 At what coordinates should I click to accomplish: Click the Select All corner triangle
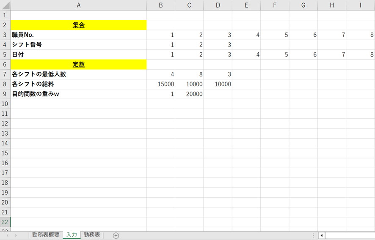[6, 5]
